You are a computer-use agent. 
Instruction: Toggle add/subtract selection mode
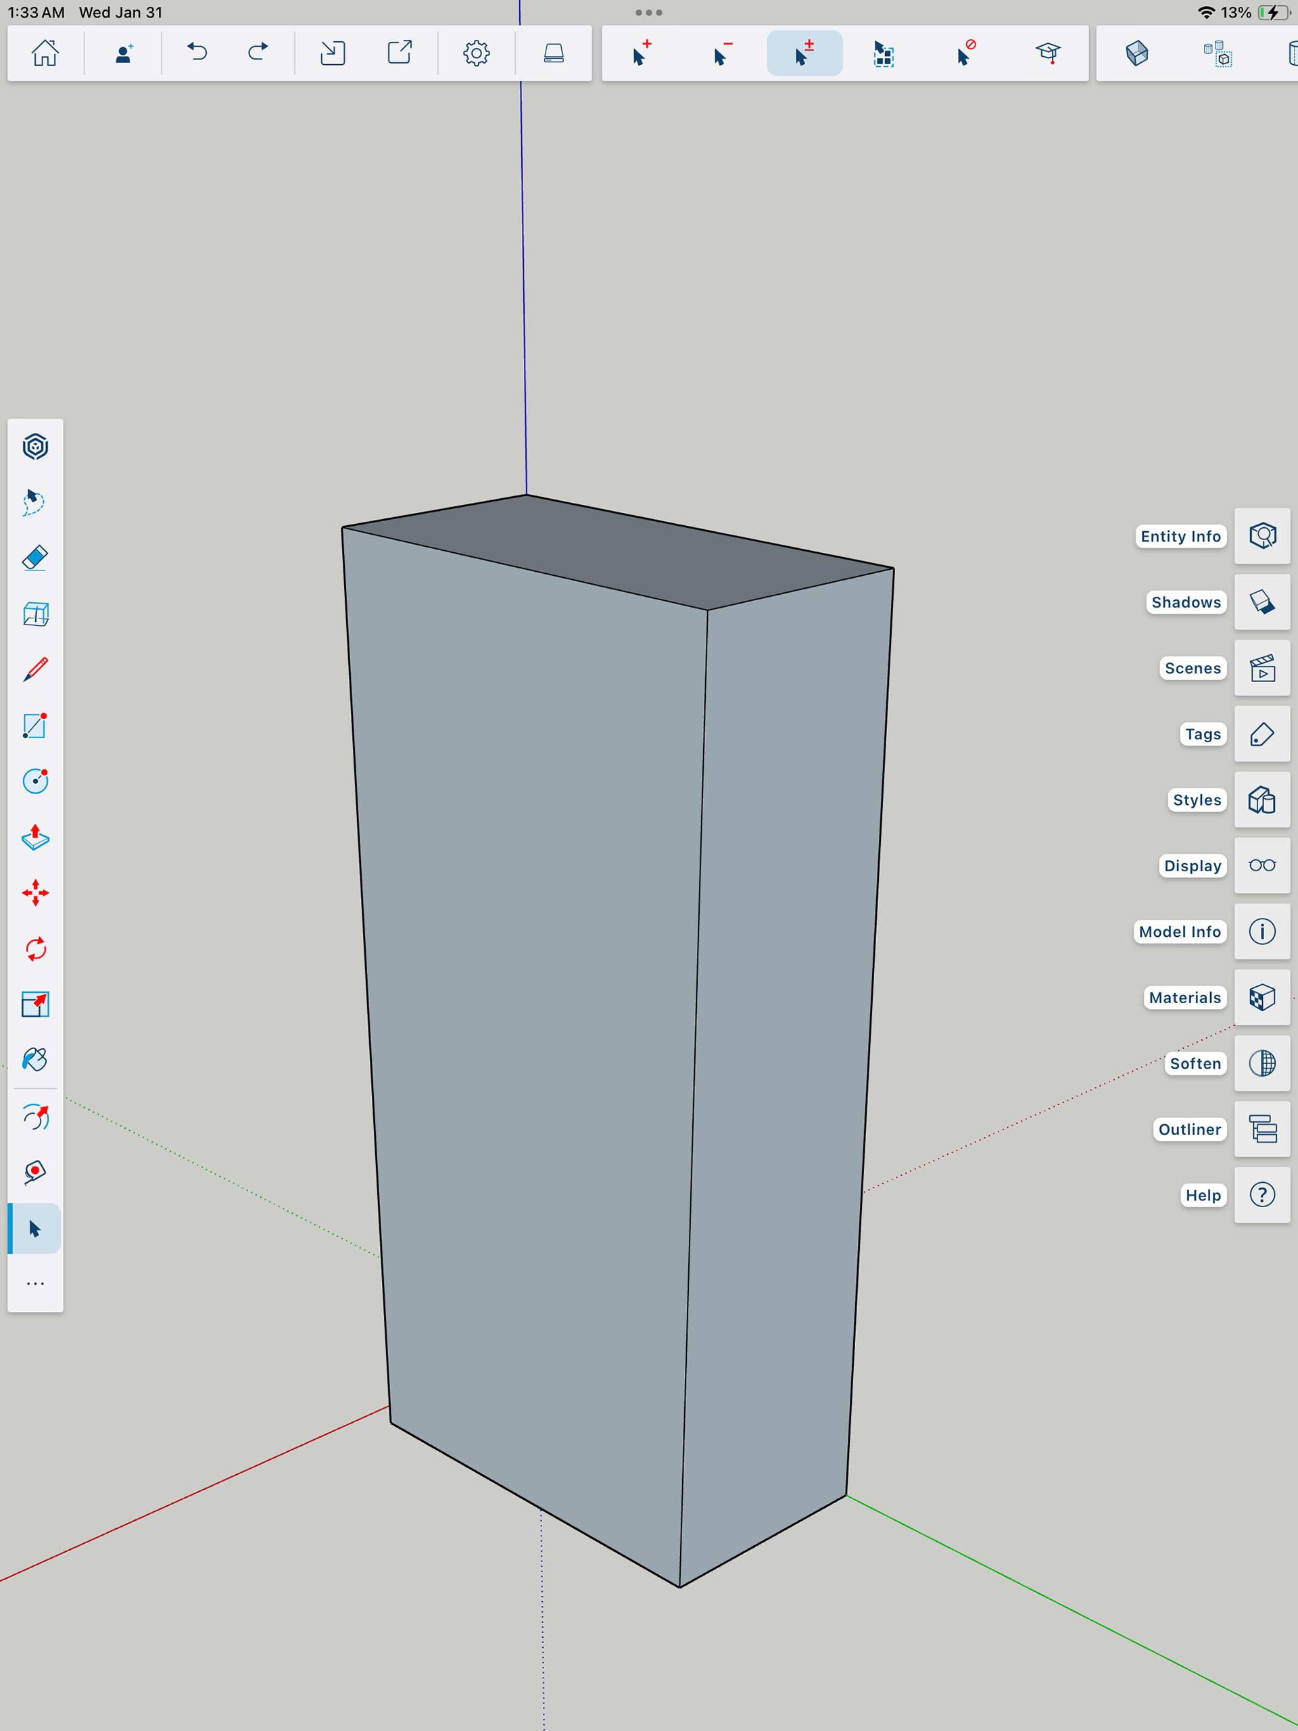pos(804,53)
